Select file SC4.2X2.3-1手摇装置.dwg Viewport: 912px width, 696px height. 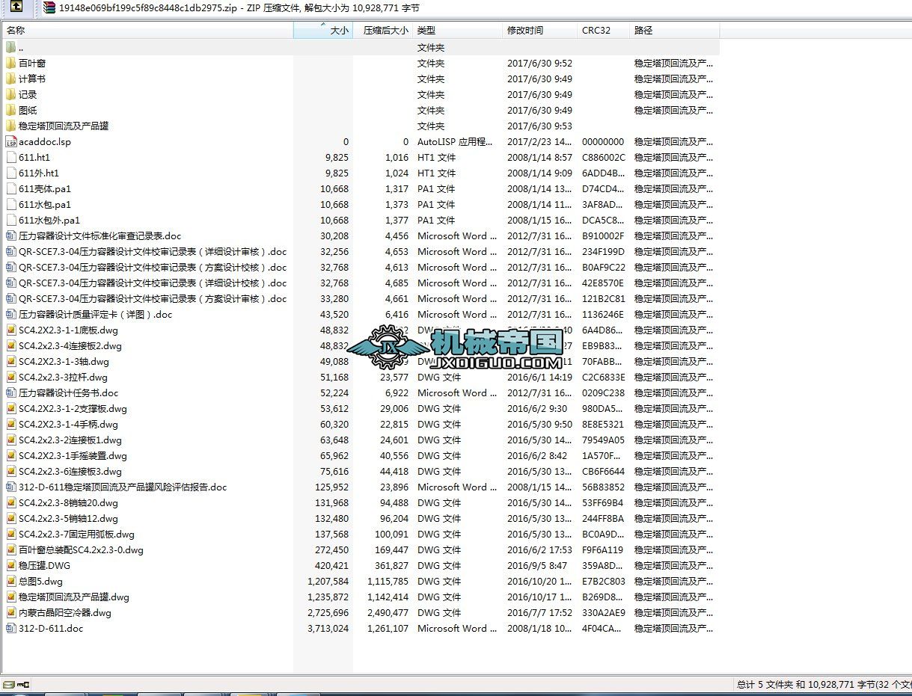(73, 455)
